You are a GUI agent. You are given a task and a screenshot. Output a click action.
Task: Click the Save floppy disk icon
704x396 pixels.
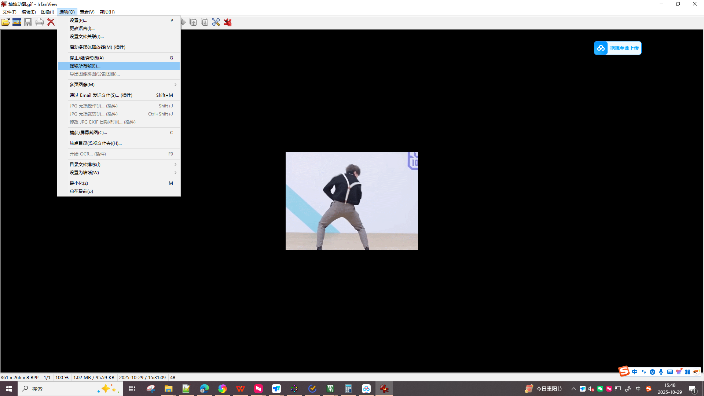click(x=28, y=22)
